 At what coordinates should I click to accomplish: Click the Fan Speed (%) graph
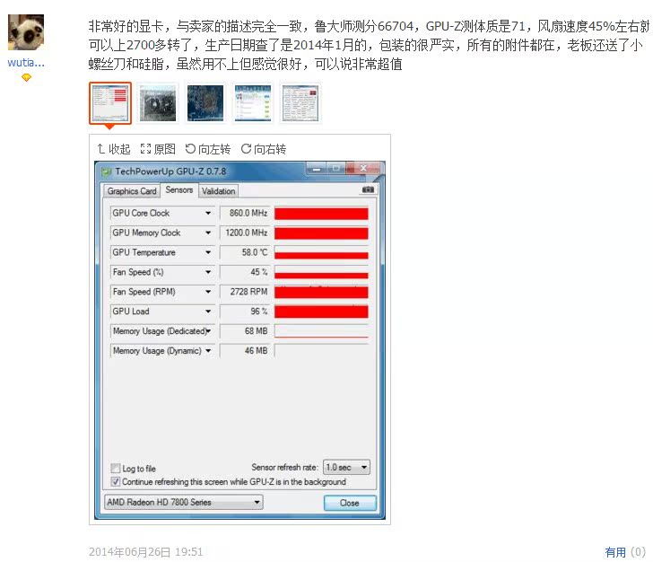pos(321,272)
